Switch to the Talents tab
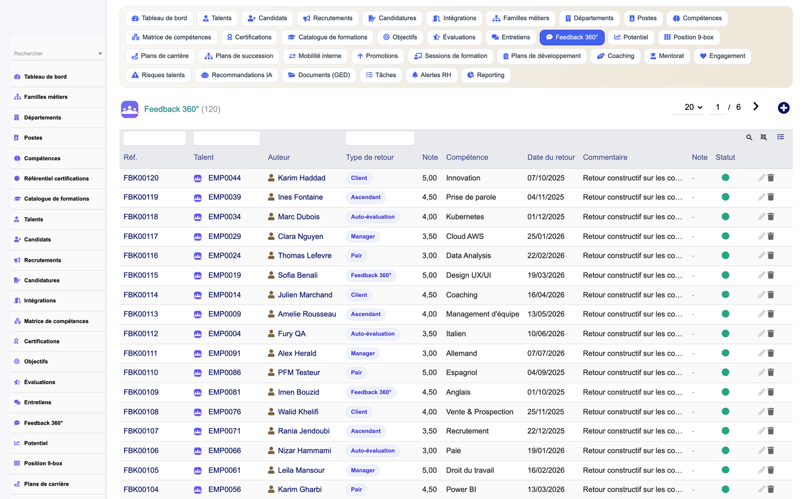 pos(217,18)
